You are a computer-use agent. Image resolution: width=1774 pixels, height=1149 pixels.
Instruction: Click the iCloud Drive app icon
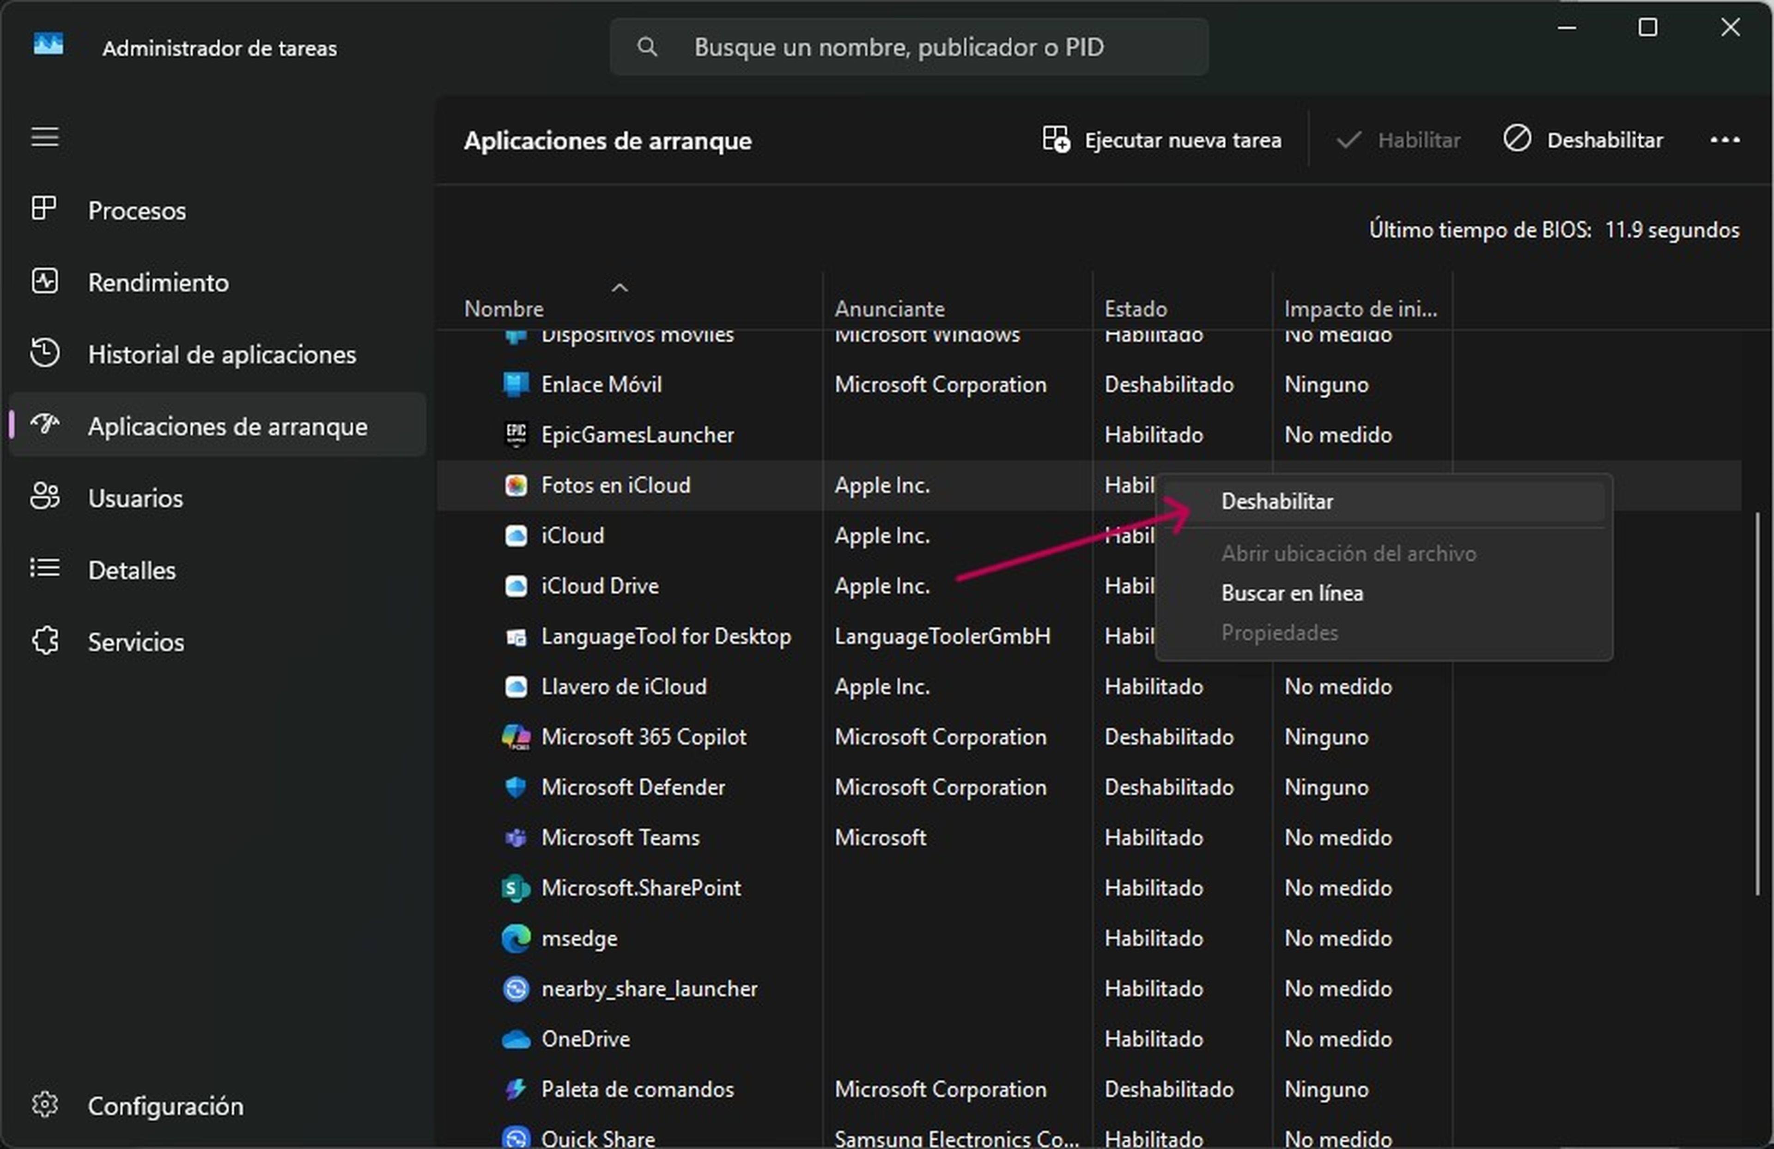click(x=516, y=586)
